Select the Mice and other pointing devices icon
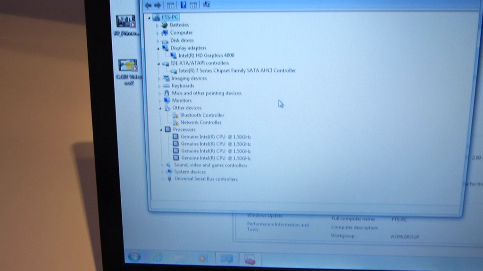483x271 pixels. (167, 93)
